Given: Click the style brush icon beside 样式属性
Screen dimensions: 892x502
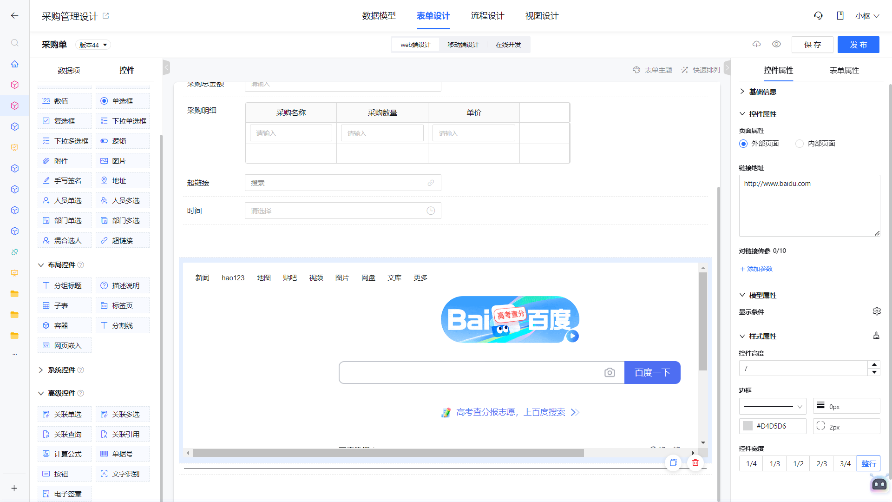Looking at the screenshot, I should pos(876,336).
